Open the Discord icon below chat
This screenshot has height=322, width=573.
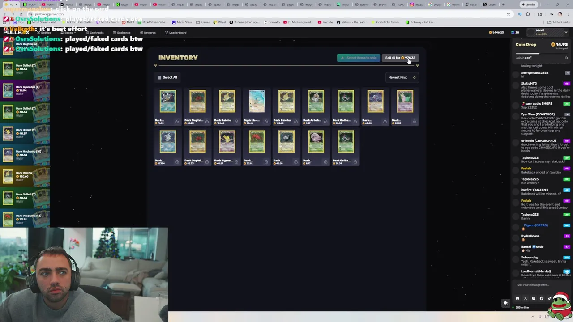(x=517, y=298)
